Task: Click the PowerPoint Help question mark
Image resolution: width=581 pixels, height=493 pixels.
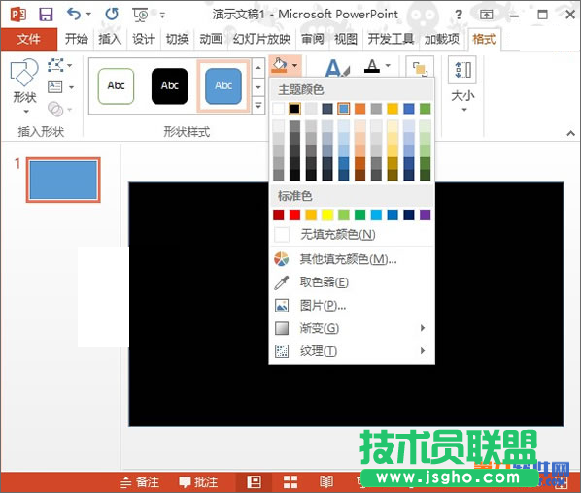Action: tap(459, 15)
